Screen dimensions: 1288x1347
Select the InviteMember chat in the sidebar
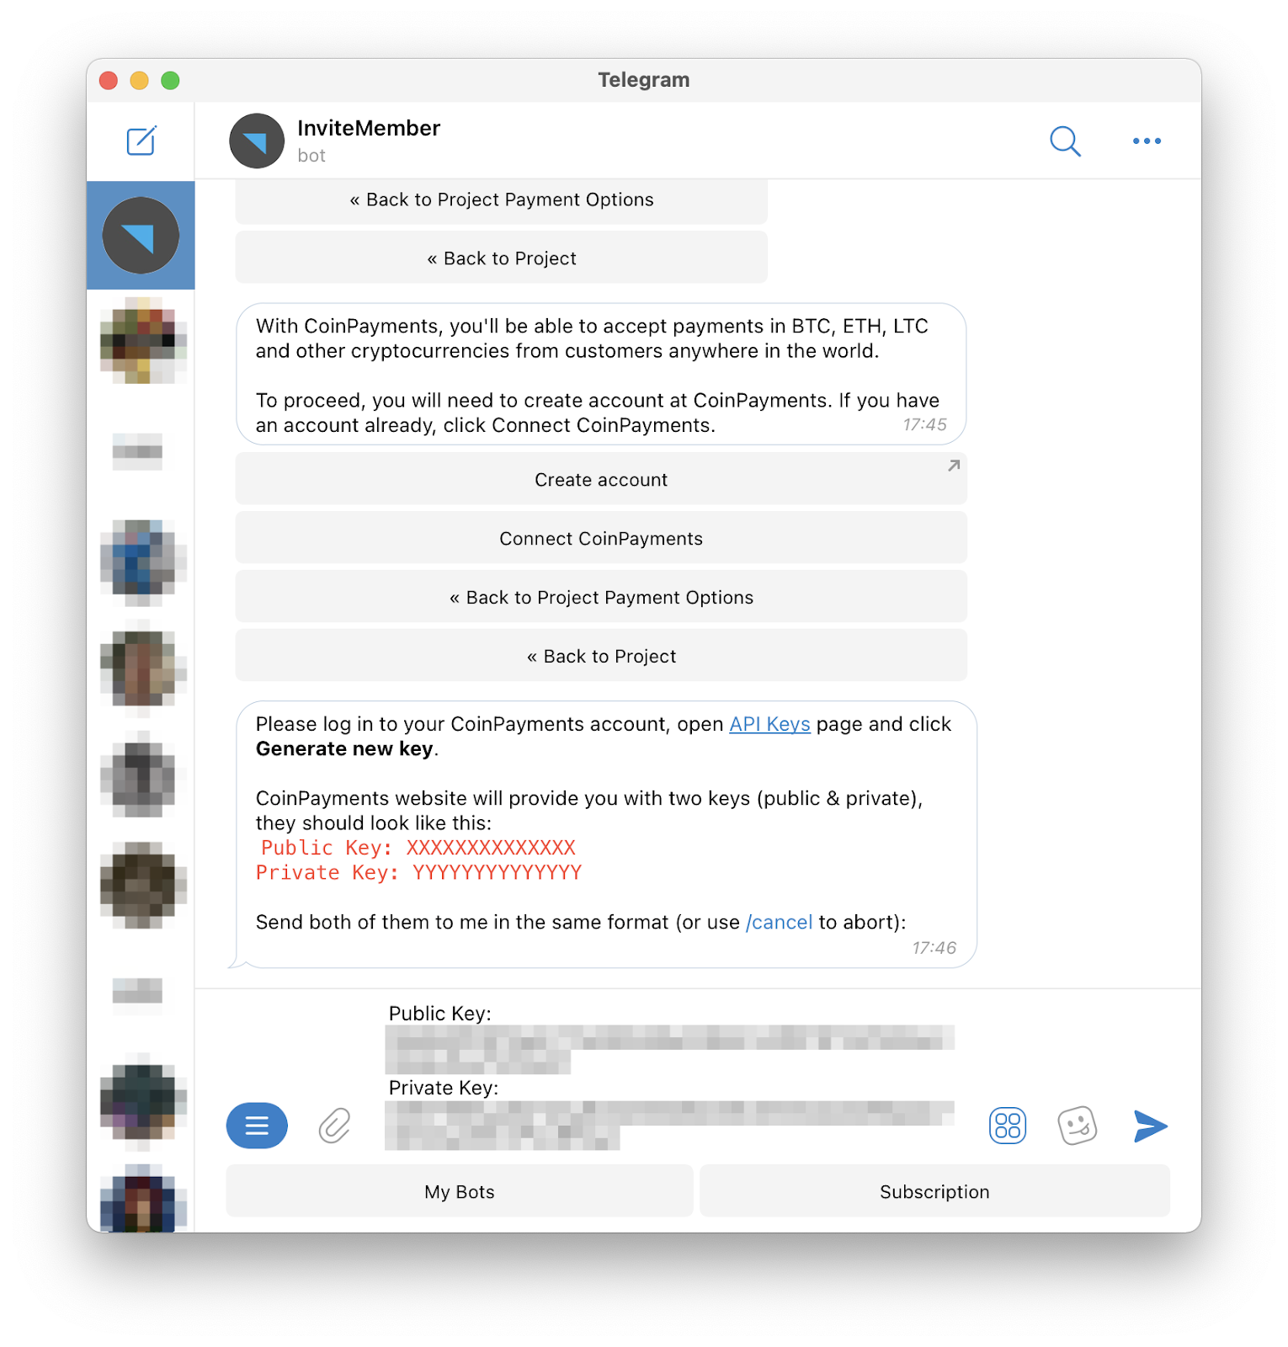click(x=141, y=235)
